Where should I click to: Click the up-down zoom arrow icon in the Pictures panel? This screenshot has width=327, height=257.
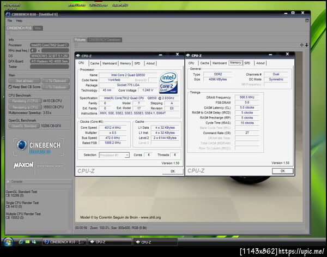306,45
